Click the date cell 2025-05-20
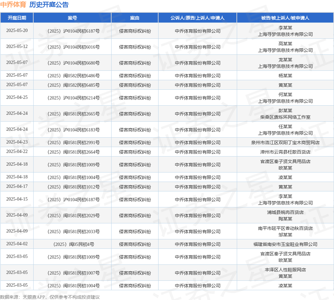The height and width of the screenshot is (300, 334). click(17, 30)
